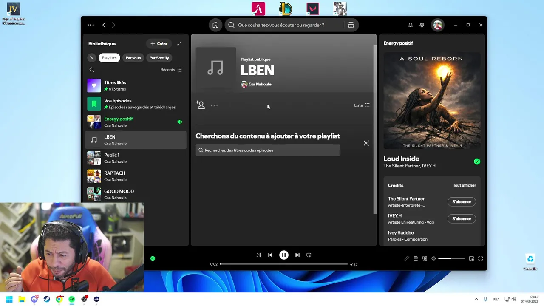
Task: Toggle the green saved check in player bar
Action: 153,258
